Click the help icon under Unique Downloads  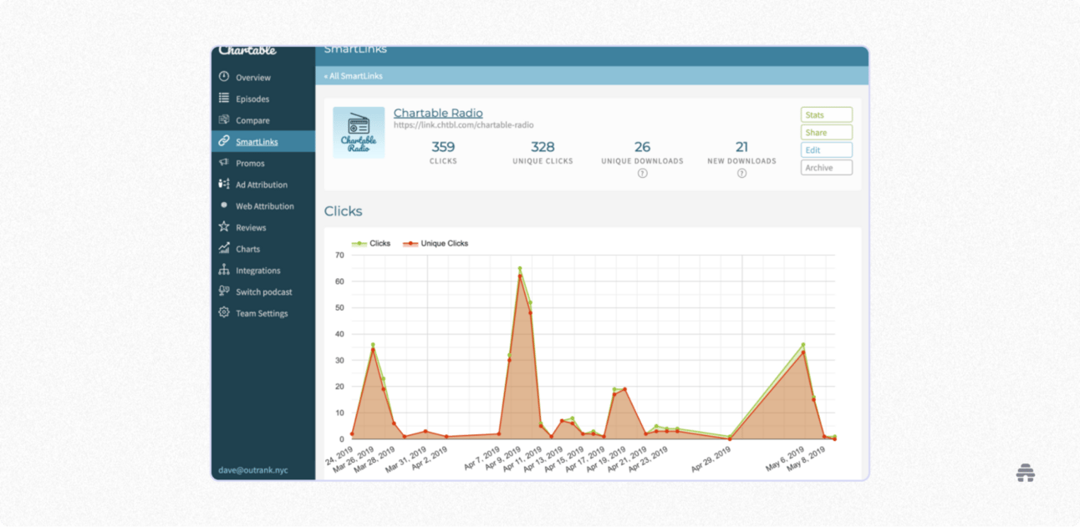642,174
